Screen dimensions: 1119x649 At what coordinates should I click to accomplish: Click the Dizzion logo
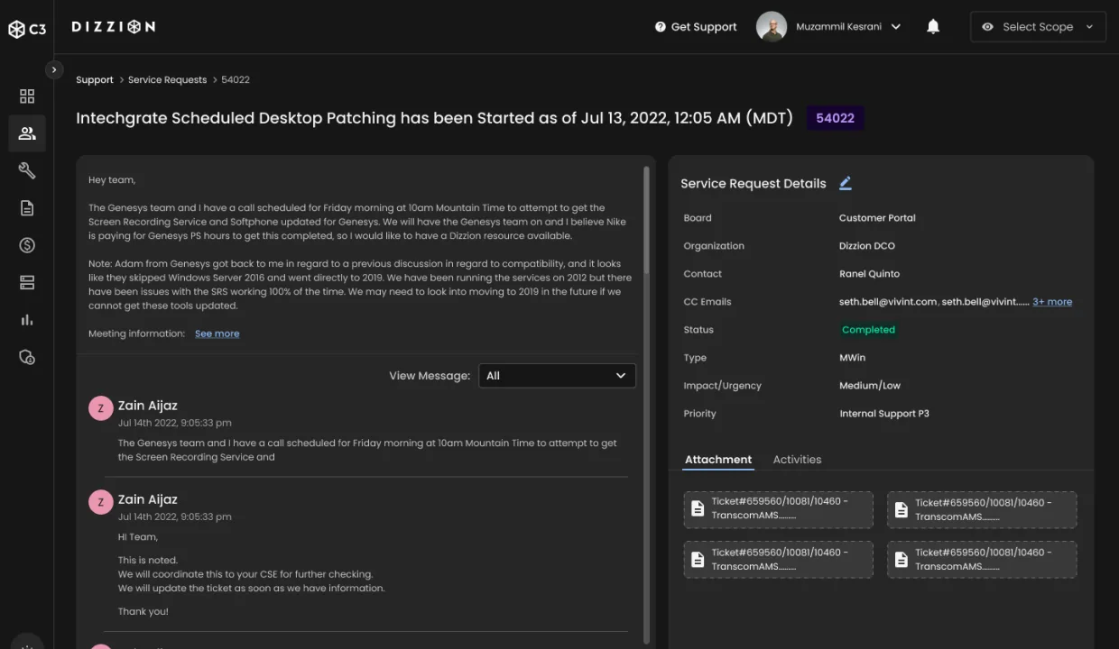[x=114, y=27]
